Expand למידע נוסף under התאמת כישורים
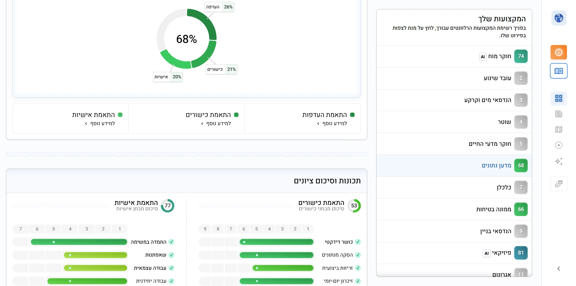This screenshot has width=576, height=286. point(216,123)
